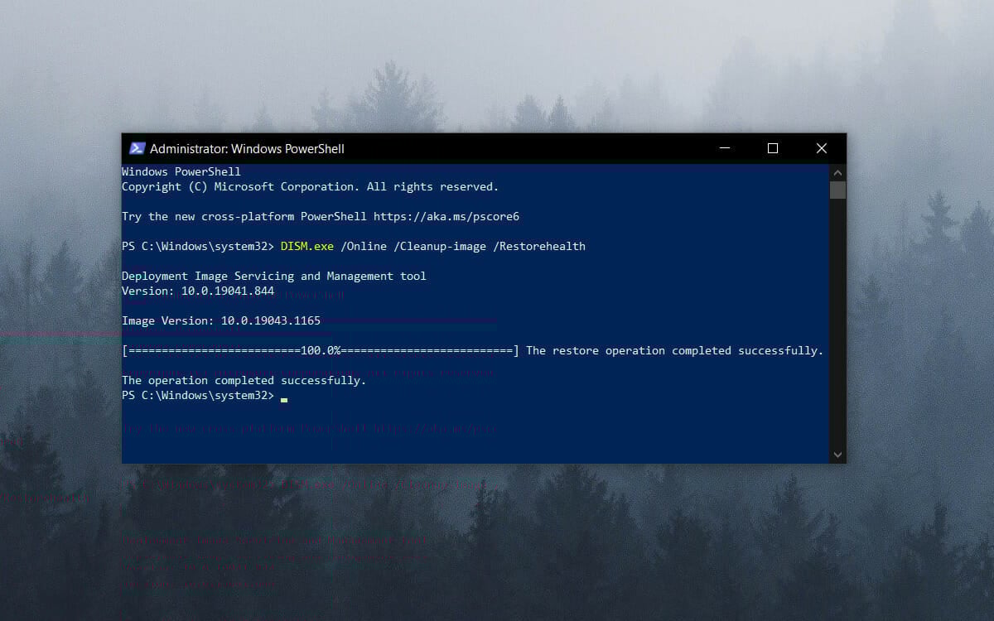
Task: Click the blinking cursor at the last prompt
Action: 284,399
